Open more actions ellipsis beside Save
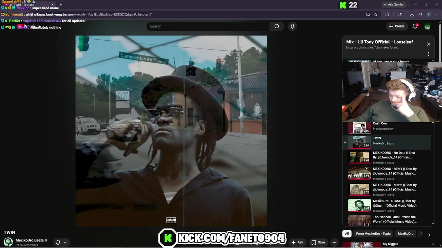 pyautogui.click(x=334, y=242)
